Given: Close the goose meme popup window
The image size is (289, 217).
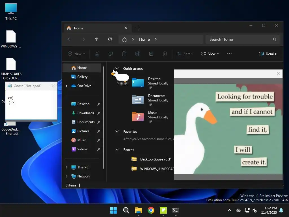Looking at the screenshot, I should (x=278, y=74).
